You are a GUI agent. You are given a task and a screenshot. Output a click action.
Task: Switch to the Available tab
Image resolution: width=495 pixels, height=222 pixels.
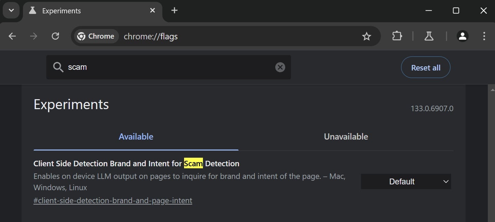pos(136,137)
